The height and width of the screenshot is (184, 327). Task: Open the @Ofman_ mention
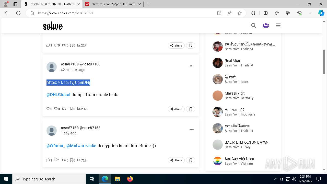coord(56,146)
